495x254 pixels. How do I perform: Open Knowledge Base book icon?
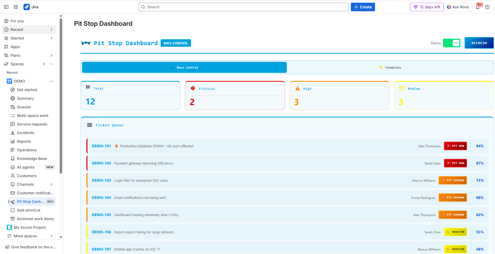[x=13, y=159]
